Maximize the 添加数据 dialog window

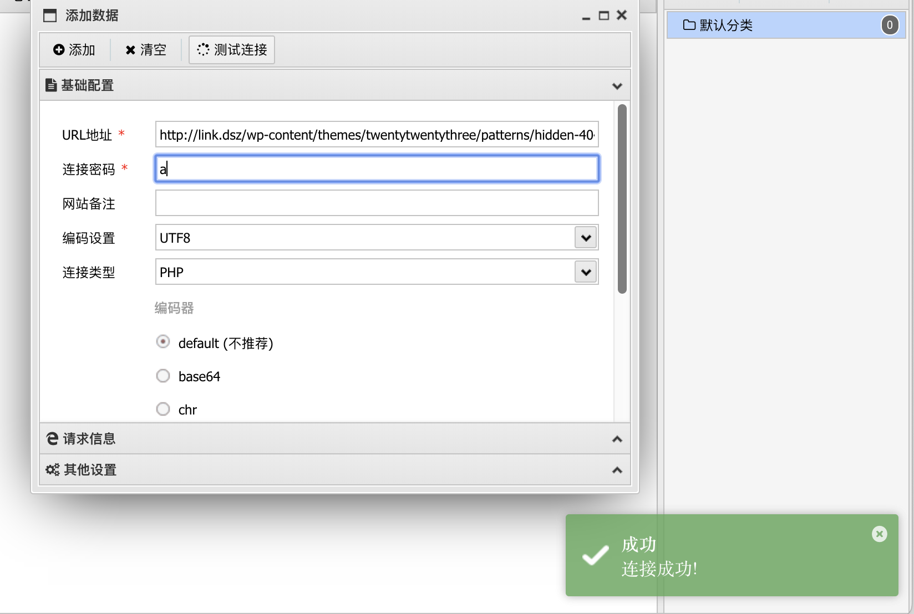(x=604, y=16)
